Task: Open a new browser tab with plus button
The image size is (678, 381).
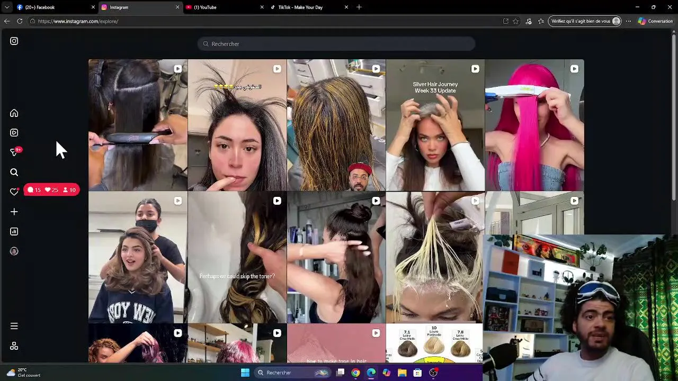Action: (359, 7)
